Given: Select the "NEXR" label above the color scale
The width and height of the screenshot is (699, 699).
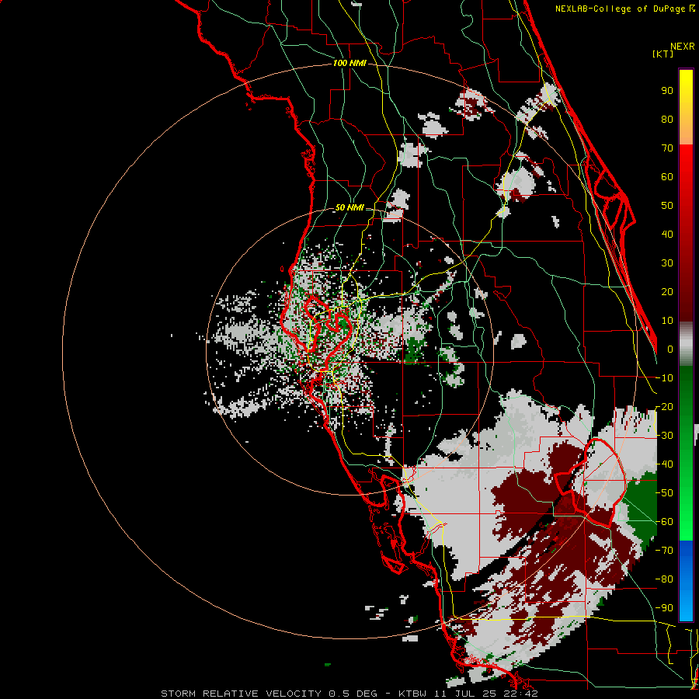Looking at the screenshot, I should click(683, 47).
